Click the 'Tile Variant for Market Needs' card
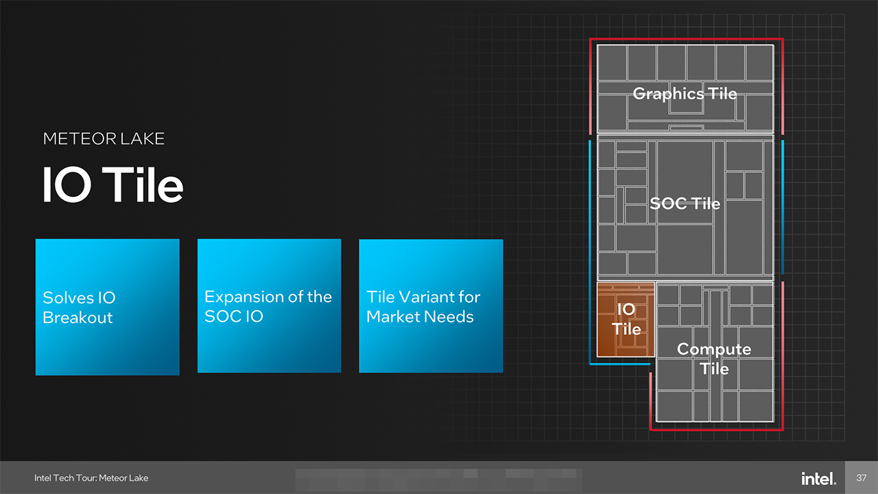 pyautogui.click(x=431, y=306)
